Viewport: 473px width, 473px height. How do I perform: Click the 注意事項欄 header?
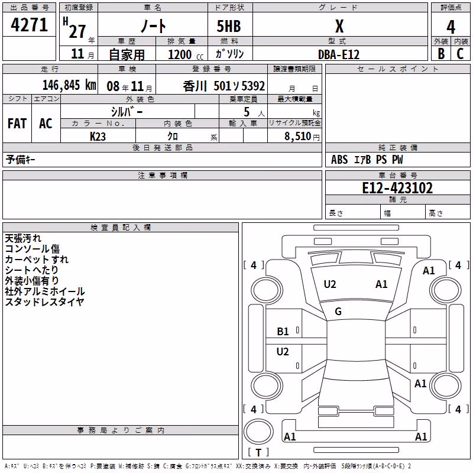coord(162,175)
